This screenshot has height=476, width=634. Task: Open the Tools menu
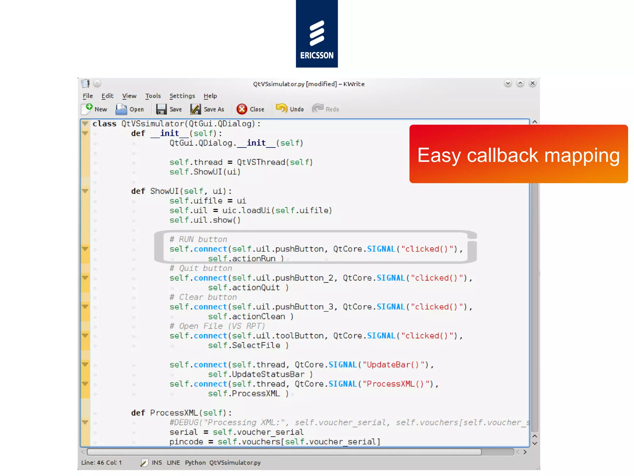tap(153, 96)
